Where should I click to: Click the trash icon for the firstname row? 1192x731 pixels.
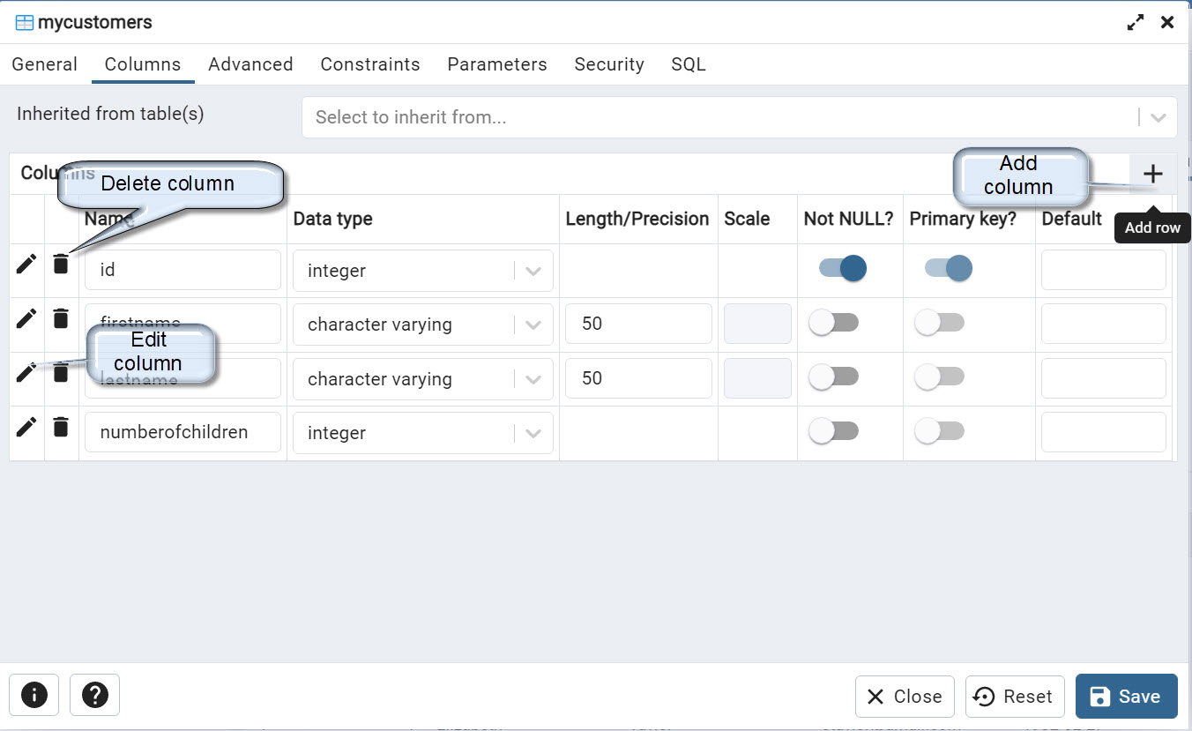pyautogui.click(x=60, y=318)
